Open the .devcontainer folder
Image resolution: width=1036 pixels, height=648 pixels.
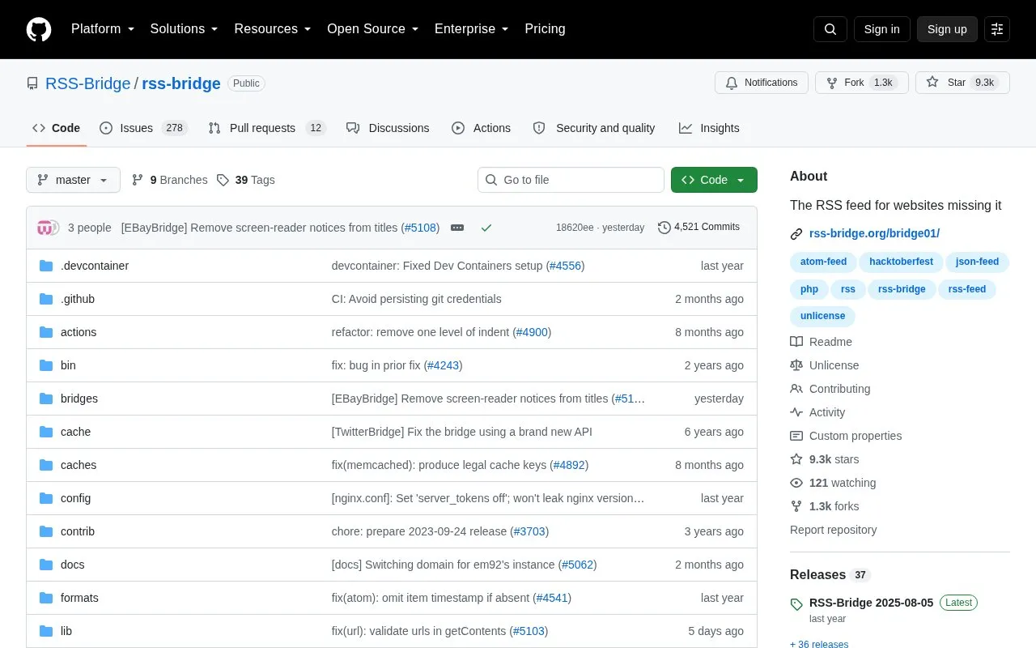pyautogui.click(x=95, y=266)
